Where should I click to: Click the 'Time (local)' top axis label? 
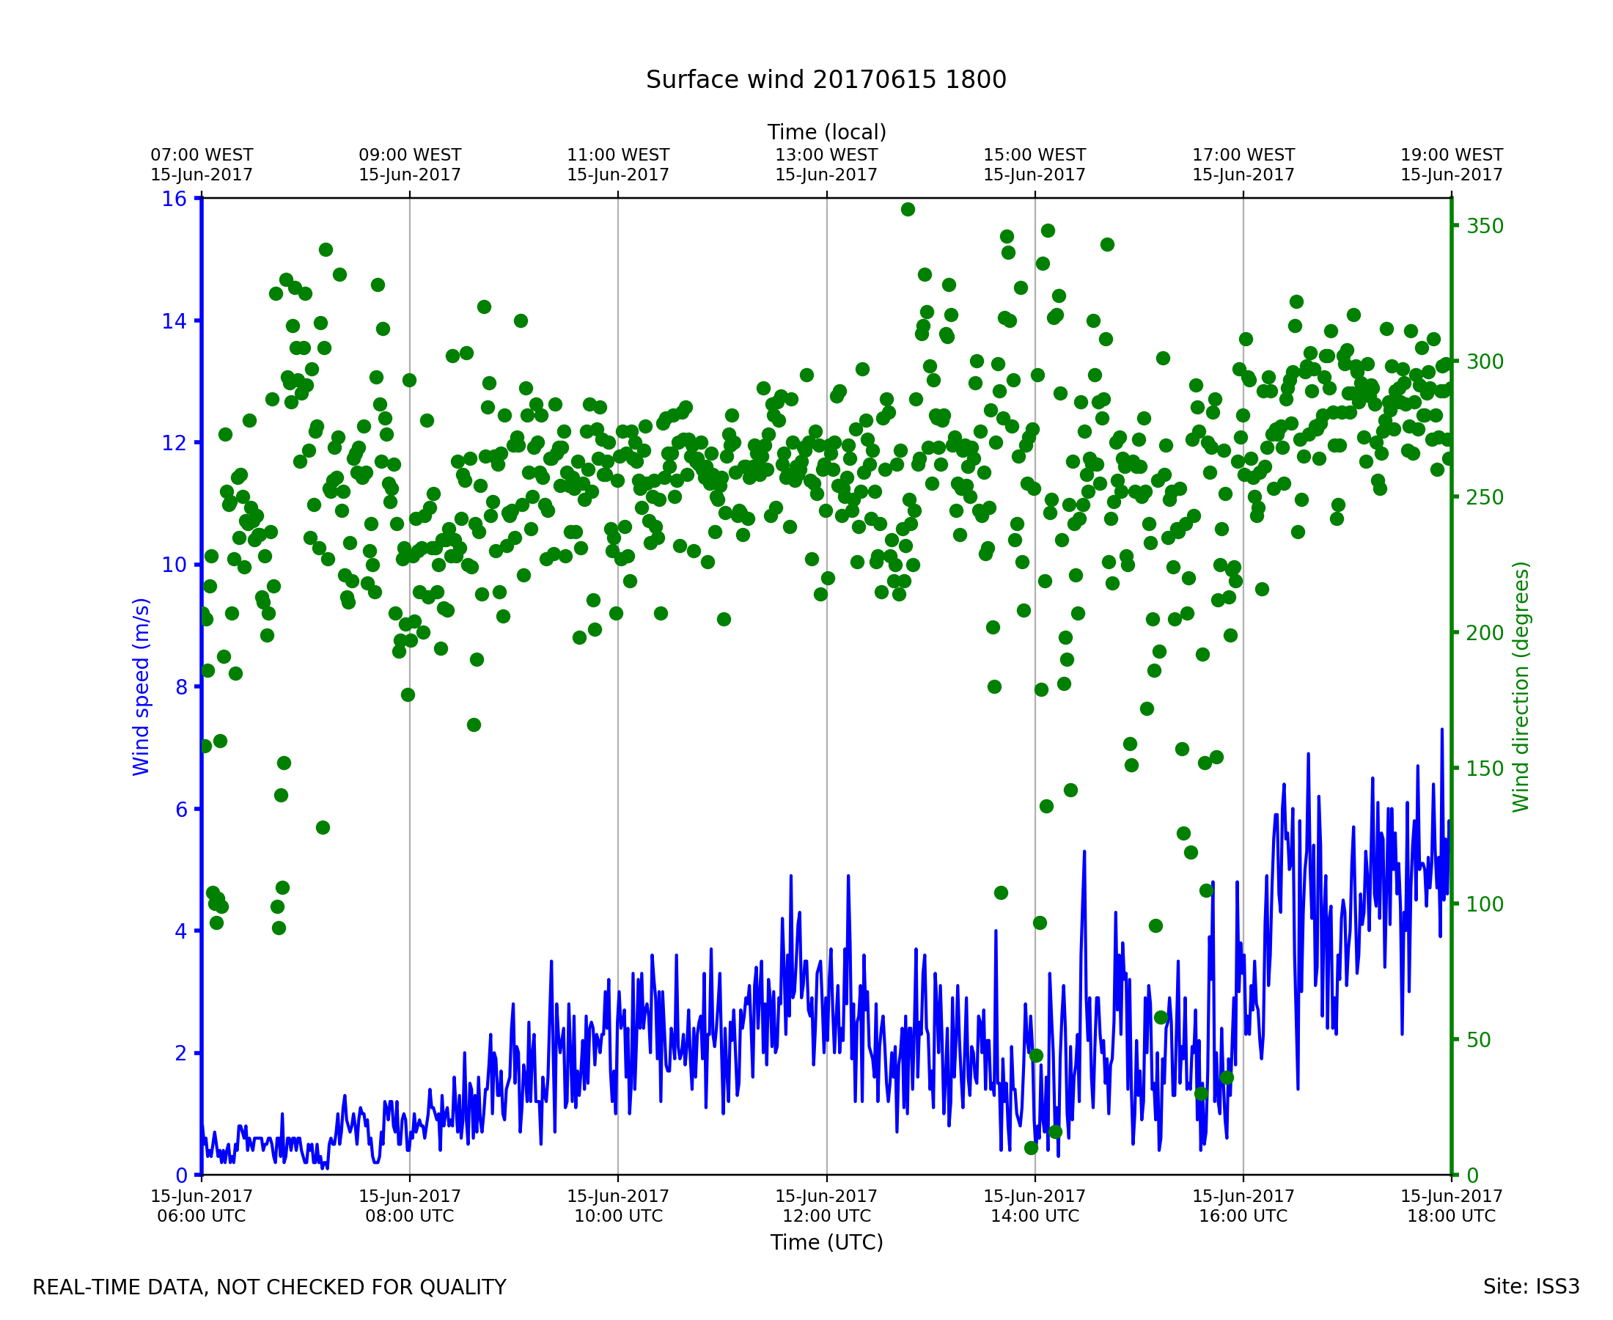pos(826,132)
